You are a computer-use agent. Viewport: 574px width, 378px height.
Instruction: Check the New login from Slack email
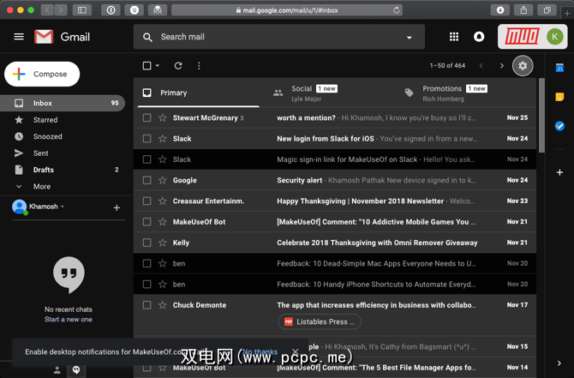coord(146,139)
